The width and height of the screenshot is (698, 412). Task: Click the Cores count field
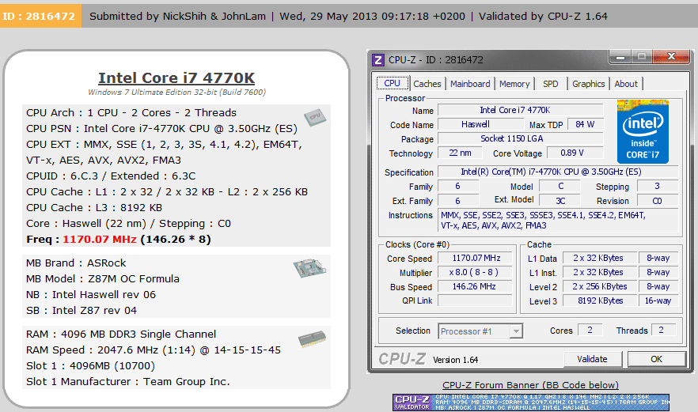590,330
